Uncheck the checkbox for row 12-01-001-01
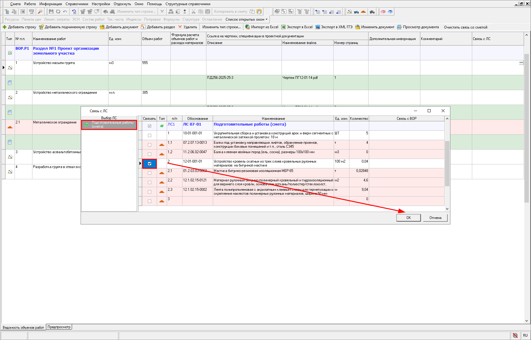The image size is (531, 340). click(x=149, y=164)
